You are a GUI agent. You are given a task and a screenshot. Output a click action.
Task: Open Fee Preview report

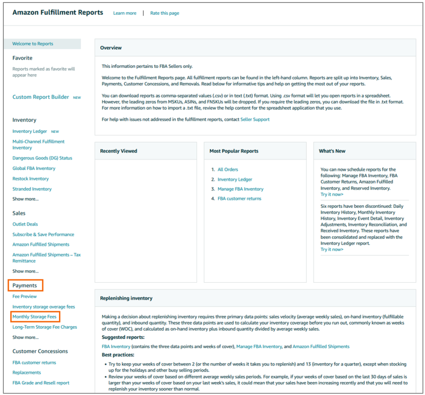pos(24,296)
